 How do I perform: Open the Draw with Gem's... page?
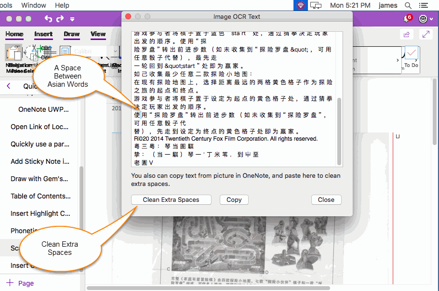pos(39,179)
